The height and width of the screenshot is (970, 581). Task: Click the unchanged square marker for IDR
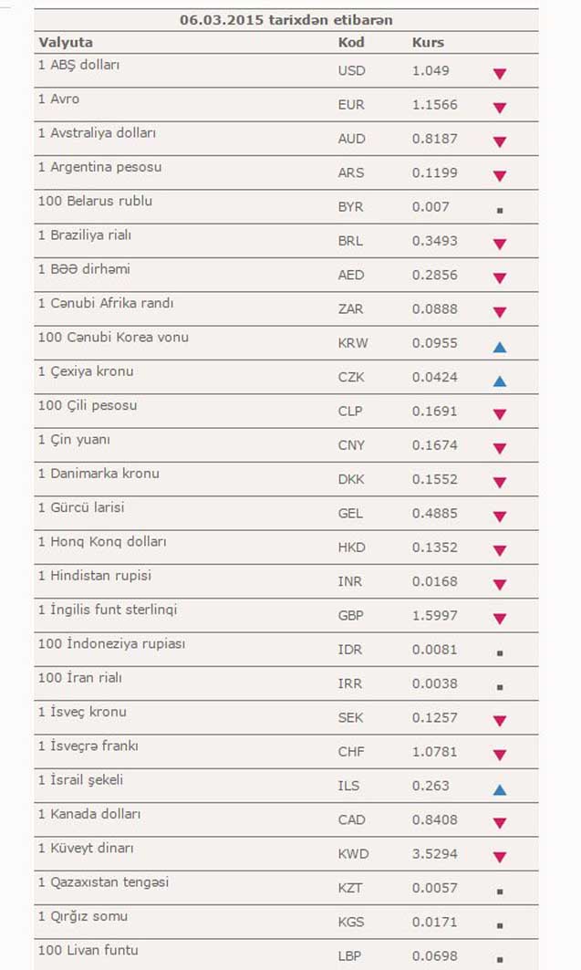click(500, 652)
